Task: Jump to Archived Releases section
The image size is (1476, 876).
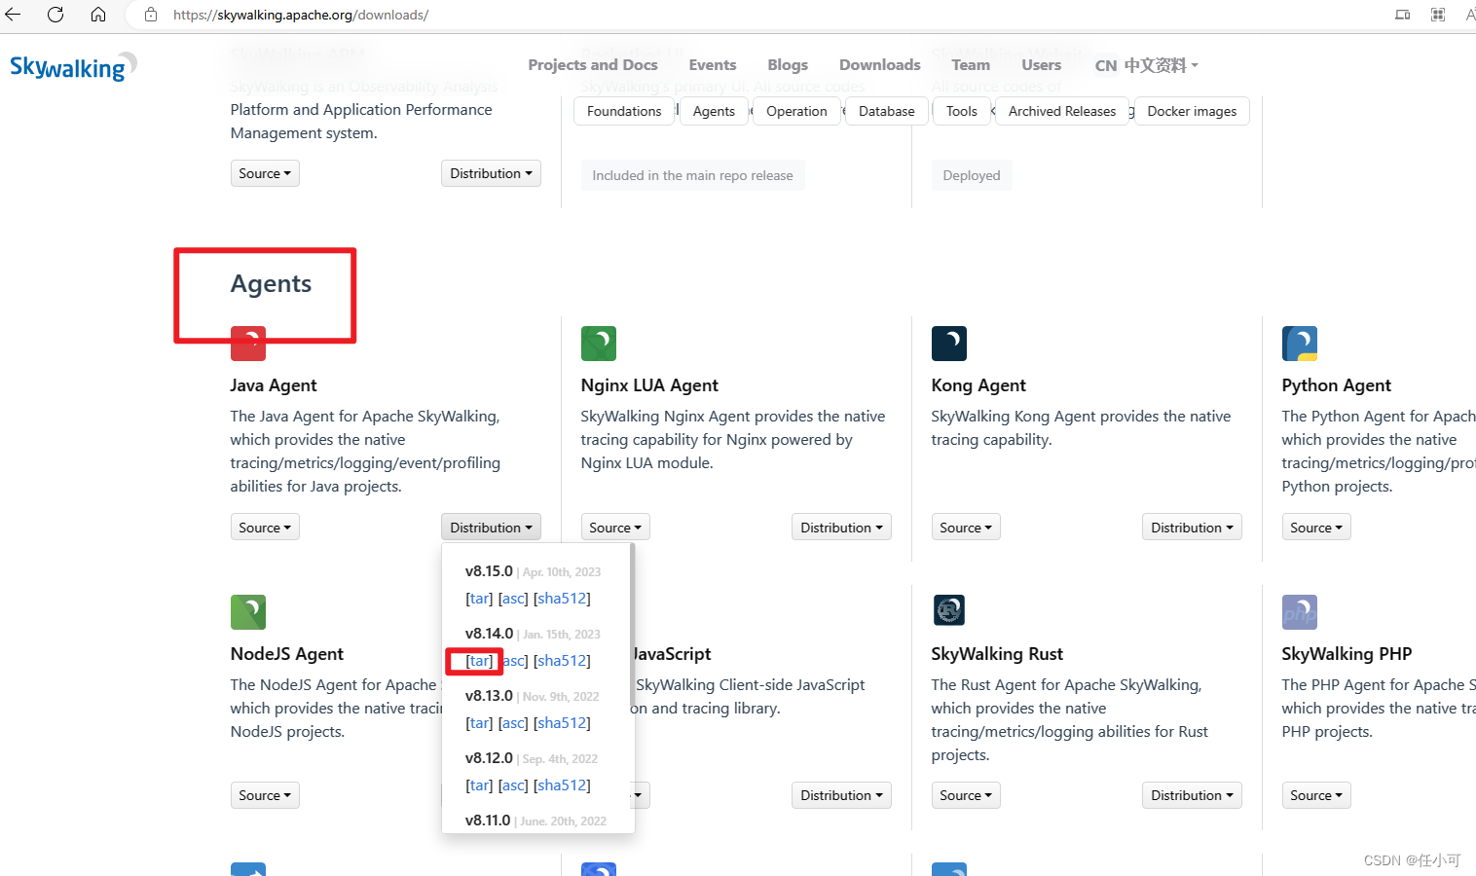Action: 1062,111
